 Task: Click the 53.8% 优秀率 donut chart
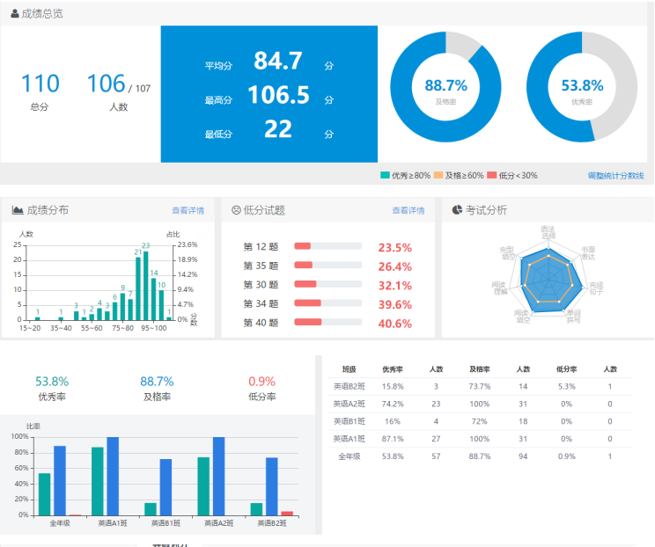[x=582, y=87]
